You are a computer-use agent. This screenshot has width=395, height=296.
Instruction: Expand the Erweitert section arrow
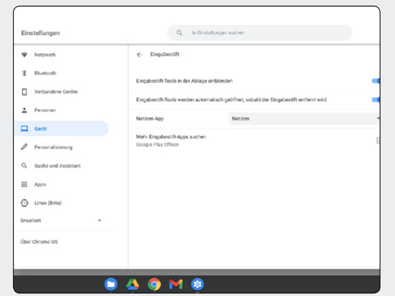tap(100, 221)
